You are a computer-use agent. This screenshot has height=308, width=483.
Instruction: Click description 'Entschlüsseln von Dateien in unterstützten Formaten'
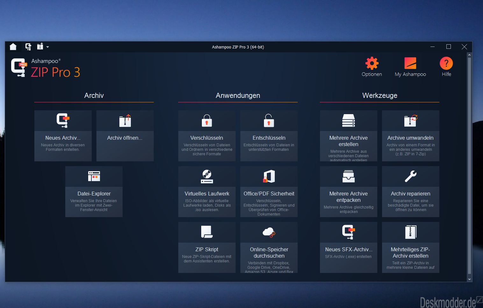[269, 147]
